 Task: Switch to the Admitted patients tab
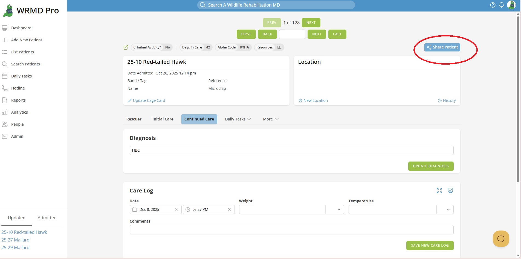(47, 218)
